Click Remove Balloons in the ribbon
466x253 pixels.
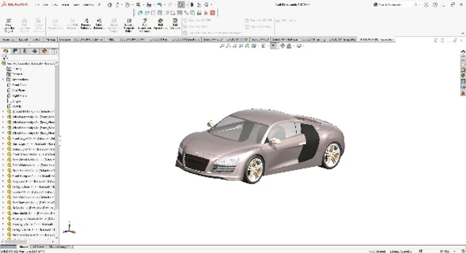(86, 24)
